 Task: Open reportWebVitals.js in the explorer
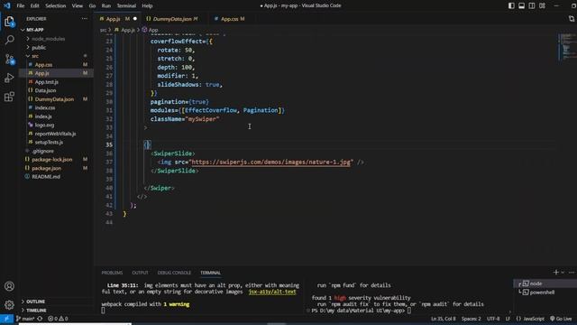[56, 134]
